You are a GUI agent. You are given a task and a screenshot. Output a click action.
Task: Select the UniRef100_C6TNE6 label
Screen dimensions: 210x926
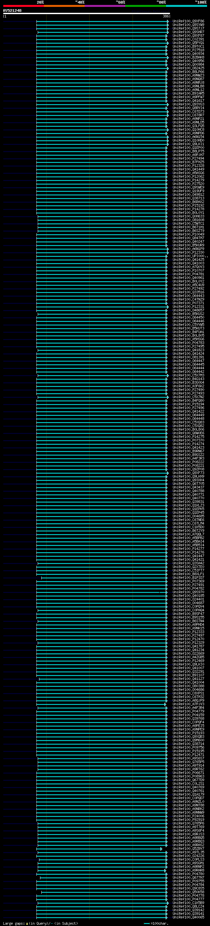pyautogui.click(x=188, y=520)
